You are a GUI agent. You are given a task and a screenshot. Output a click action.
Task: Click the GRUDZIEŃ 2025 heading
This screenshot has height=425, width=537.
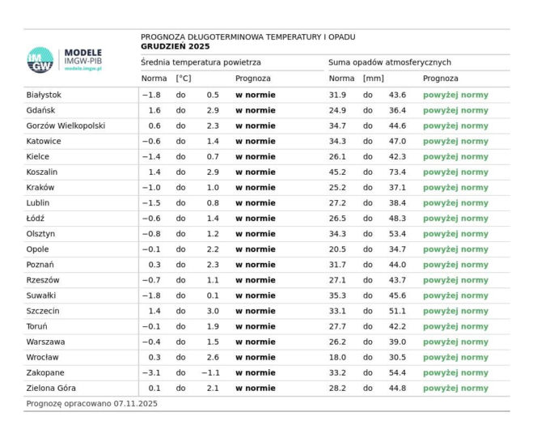(175, 47)
